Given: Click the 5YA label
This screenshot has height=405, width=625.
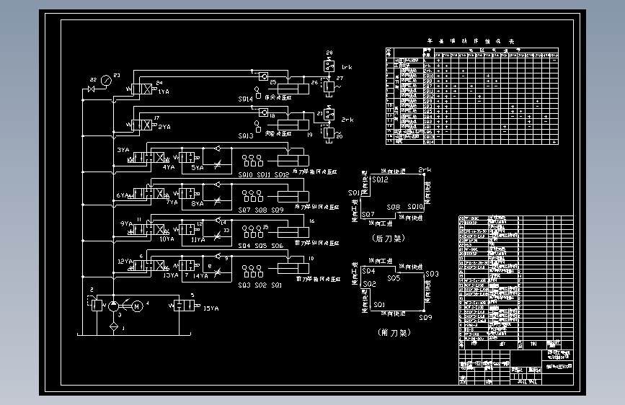Looking at the screenshot, I should (x=198, y=168).
